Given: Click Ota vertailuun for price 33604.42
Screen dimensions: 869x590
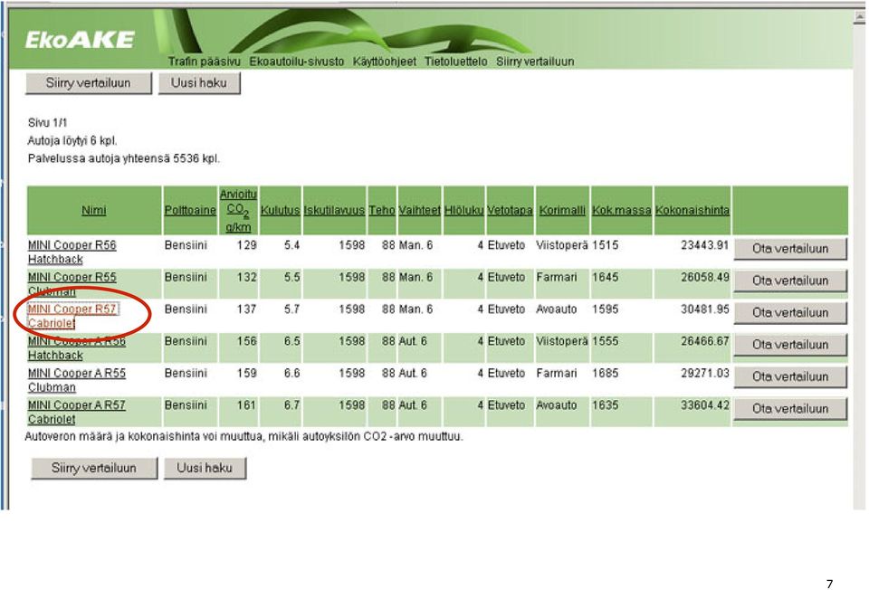Looking at the screenshot, I should coord(790,409).
